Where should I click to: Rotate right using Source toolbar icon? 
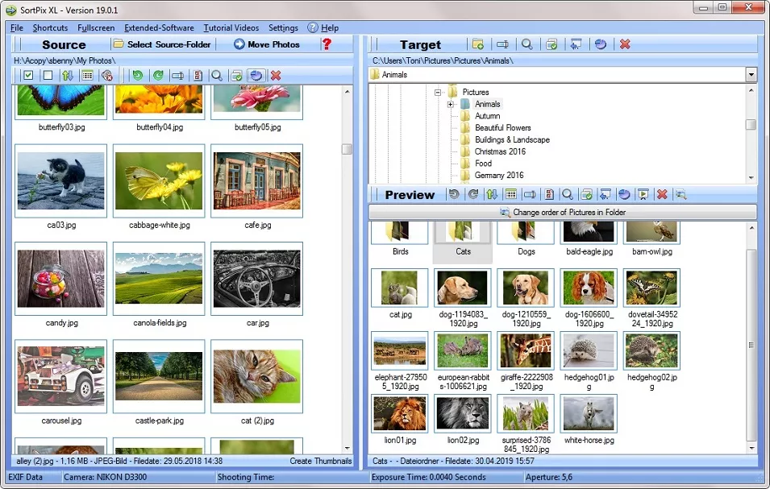(x=158, y=75)
